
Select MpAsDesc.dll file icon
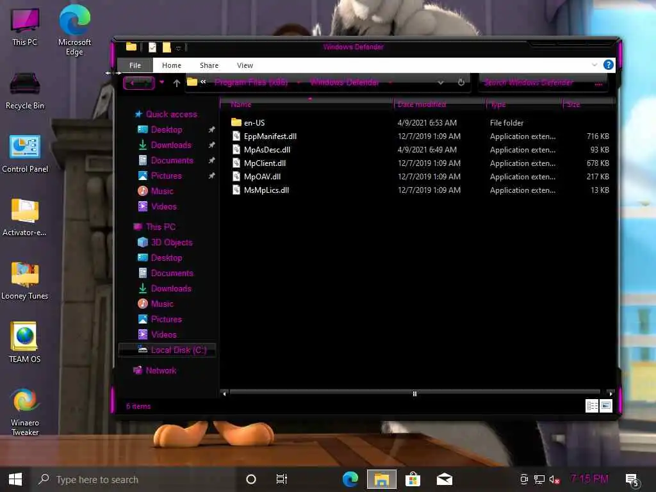236,149
